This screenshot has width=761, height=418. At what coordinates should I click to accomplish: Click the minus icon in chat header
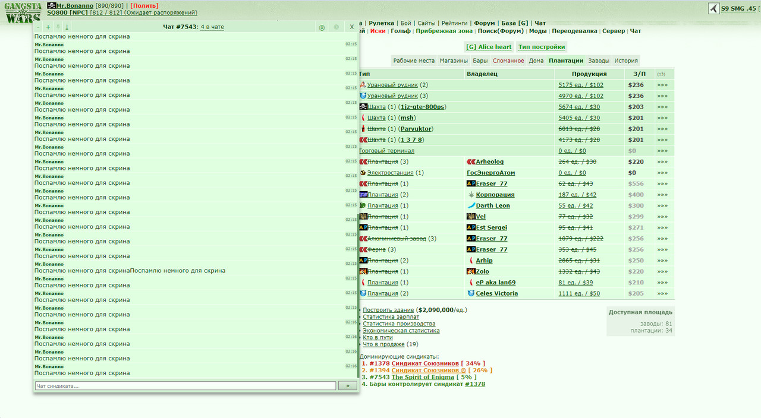click(x=38, y=27)
